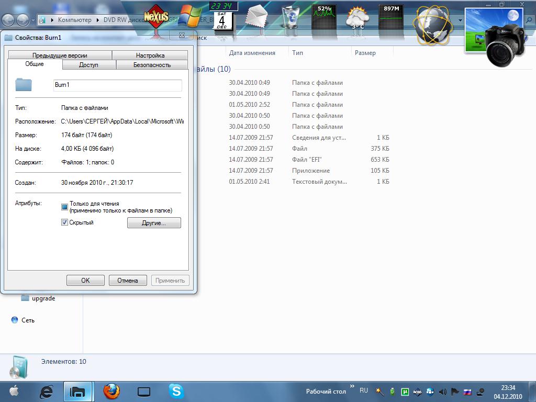Click the network connection tray icon
The width and height of the screenshot is (536, 402).
[481, 392]
